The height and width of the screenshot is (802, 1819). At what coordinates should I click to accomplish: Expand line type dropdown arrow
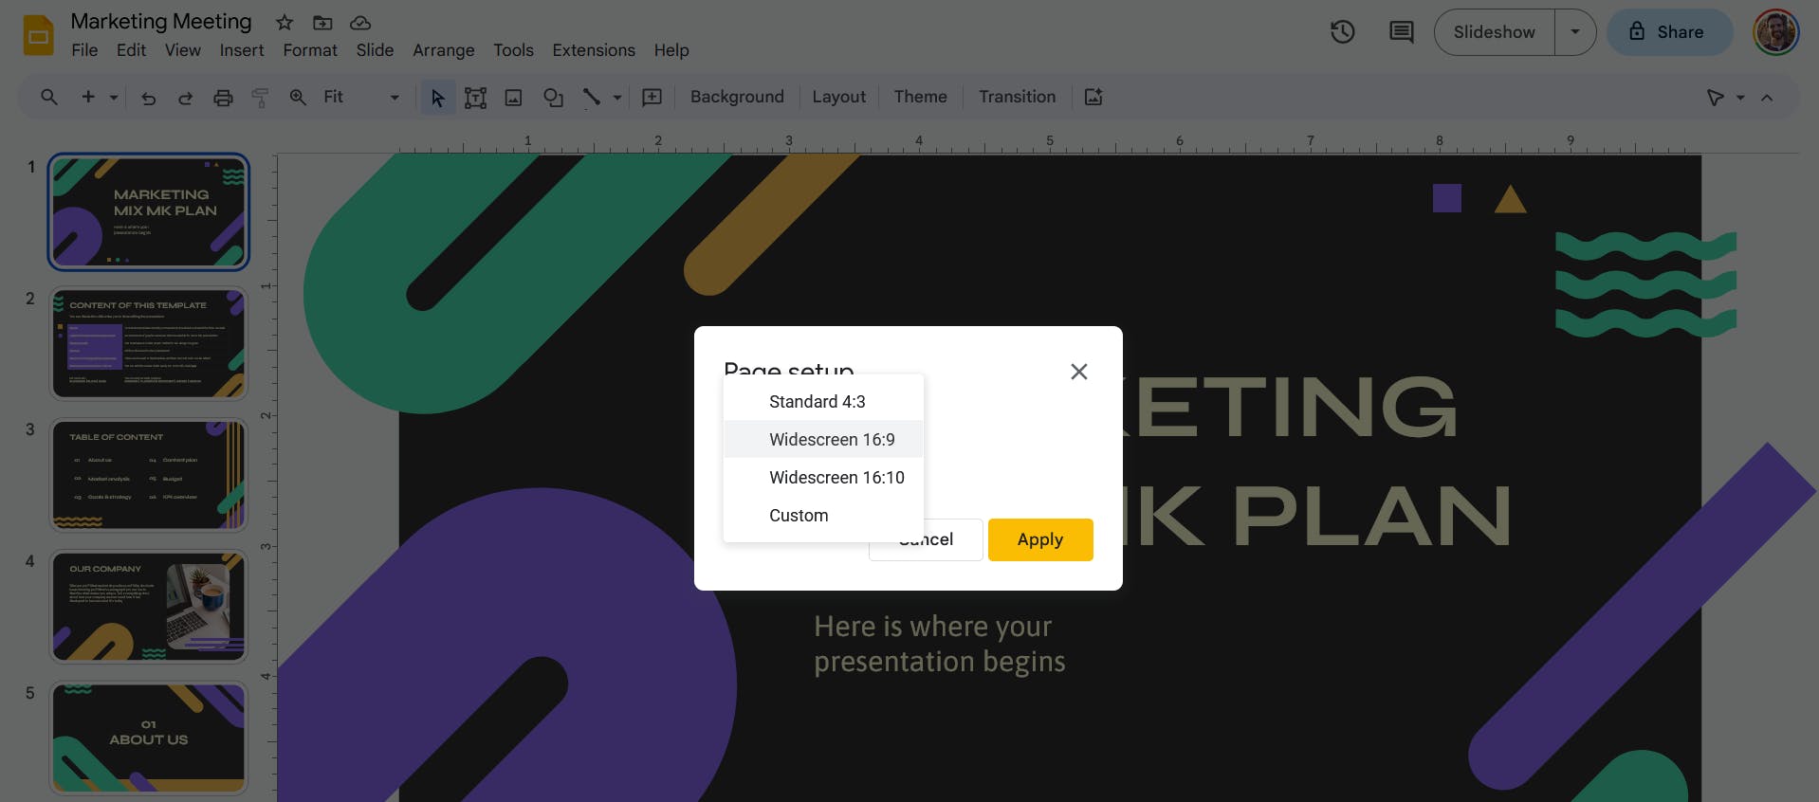[617, 97]
